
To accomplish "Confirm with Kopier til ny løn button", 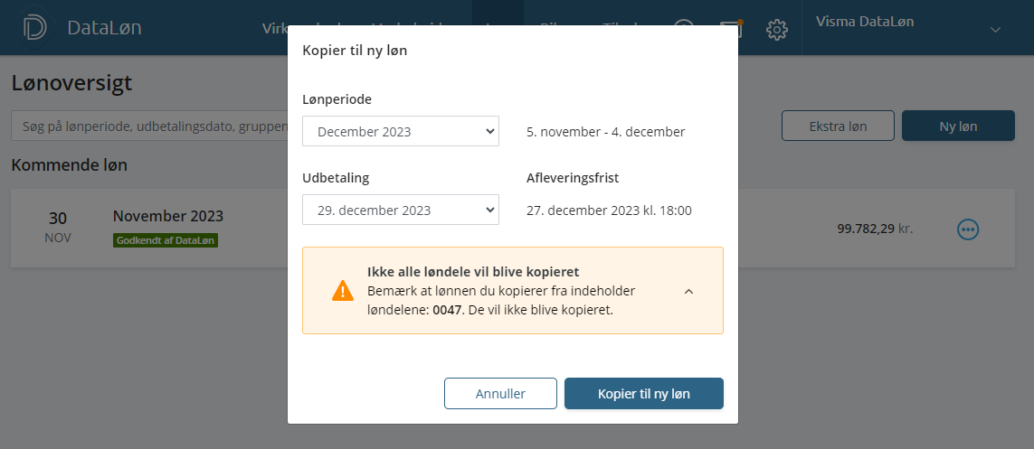I will point(643,394).
